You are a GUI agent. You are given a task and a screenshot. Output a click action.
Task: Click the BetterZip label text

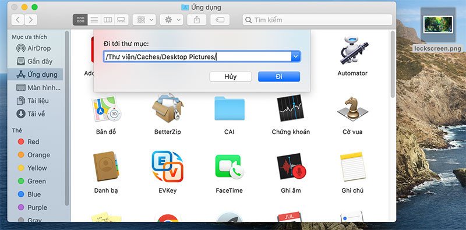pyautogui.click(x=168, y=132)
